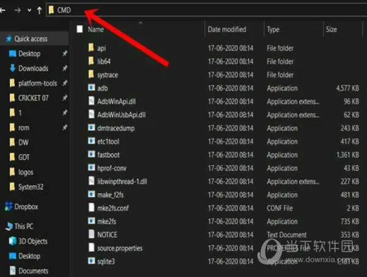Open pinned Desktop under Quick access
The height and width of the screenshot is (277, 367).
(29, 54)
